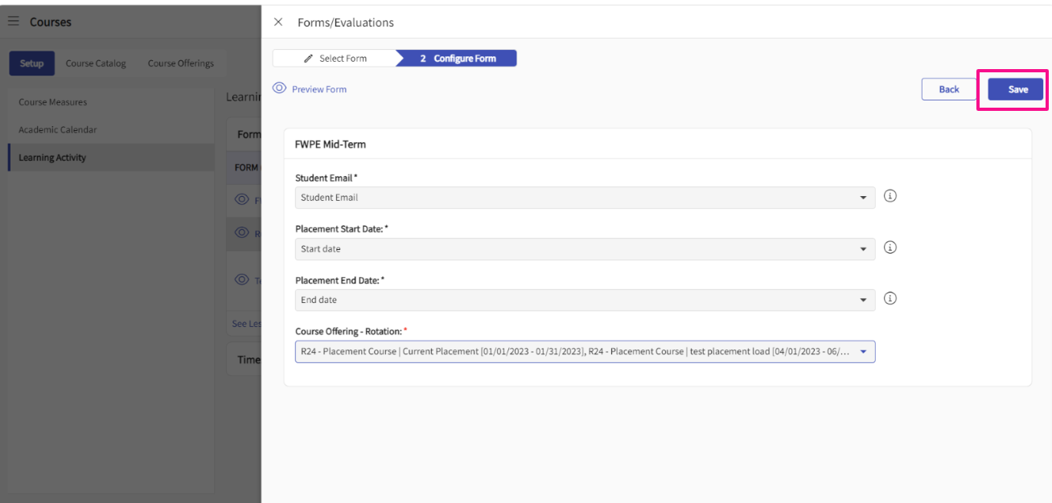1052x503 pixels.
Task: Click the first eye icon in form list
Action: (241, 200)
